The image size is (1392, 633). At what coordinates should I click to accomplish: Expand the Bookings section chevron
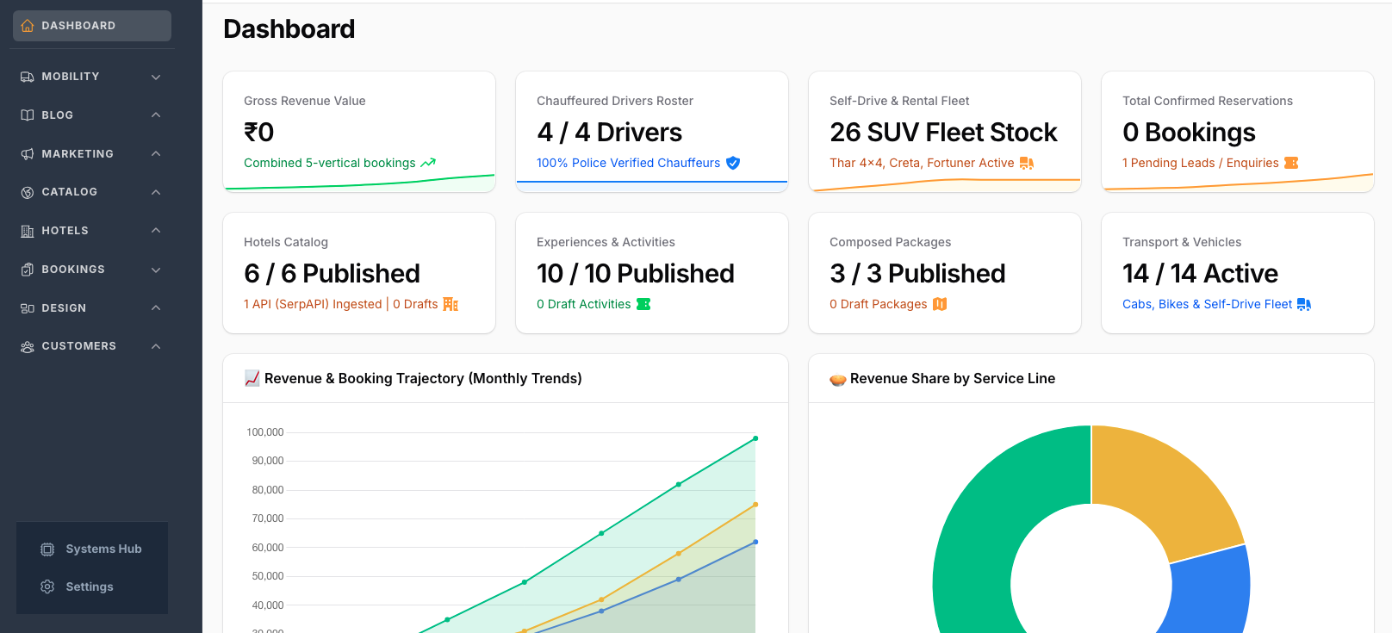(156, 270)
